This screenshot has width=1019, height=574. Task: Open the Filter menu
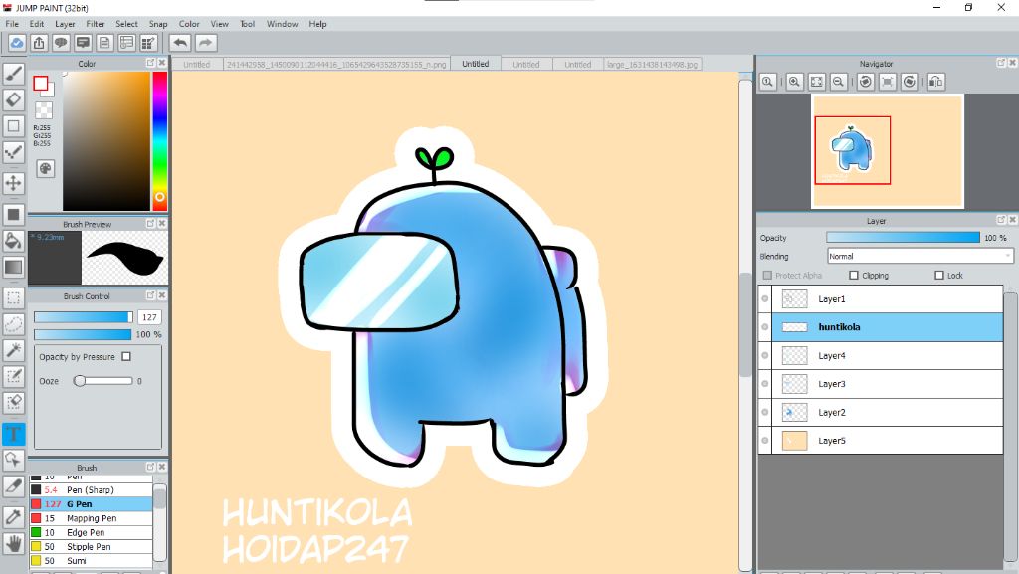(x=96, y=23)
